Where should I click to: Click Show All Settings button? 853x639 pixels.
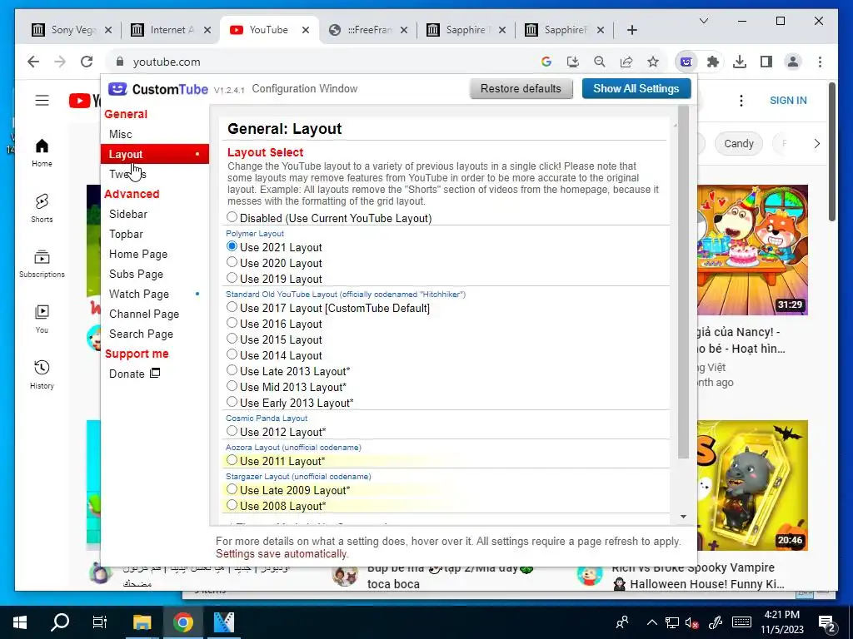click(x=636, y=88)
